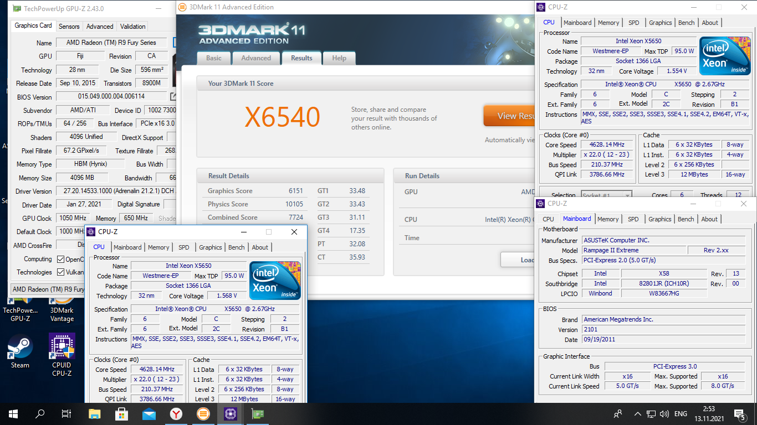This screenshot has height=425, width=757.
Task: Open taskbar Search magnifier
Action: (40, 414)
